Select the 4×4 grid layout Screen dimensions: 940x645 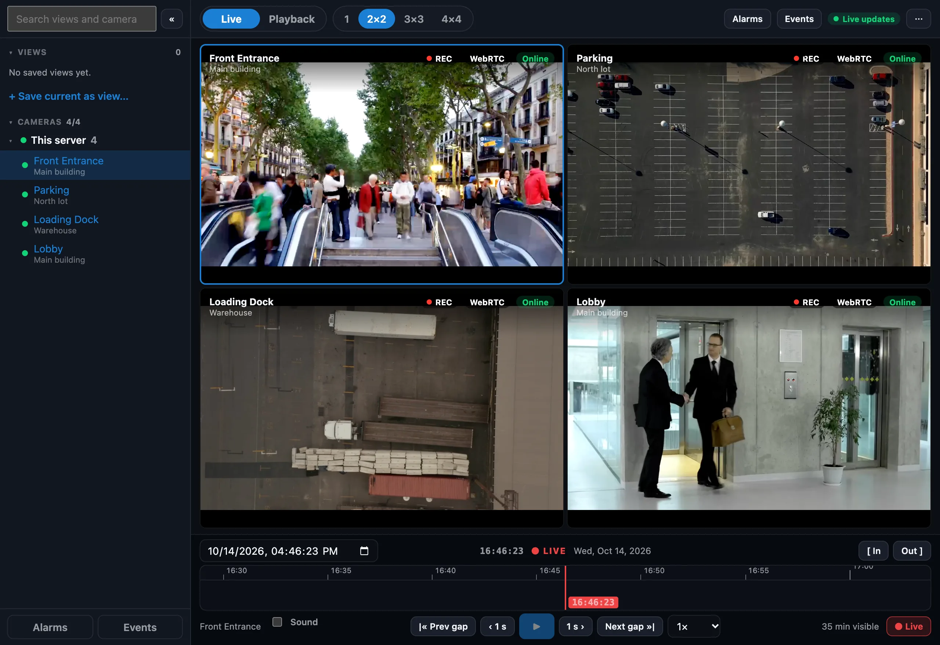(451, 19)
